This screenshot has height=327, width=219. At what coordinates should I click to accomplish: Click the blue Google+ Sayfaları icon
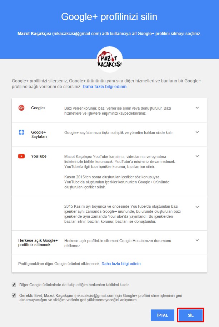(21, 132)
